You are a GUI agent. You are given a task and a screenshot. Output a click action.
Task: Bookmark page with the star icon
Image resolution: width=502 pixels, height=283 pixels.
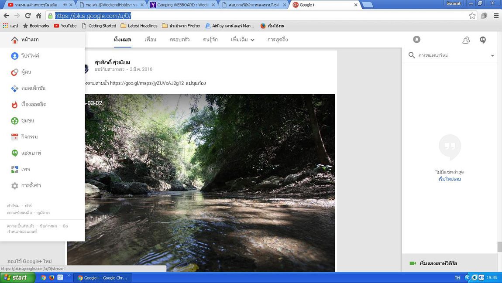[x=472, y=16]
